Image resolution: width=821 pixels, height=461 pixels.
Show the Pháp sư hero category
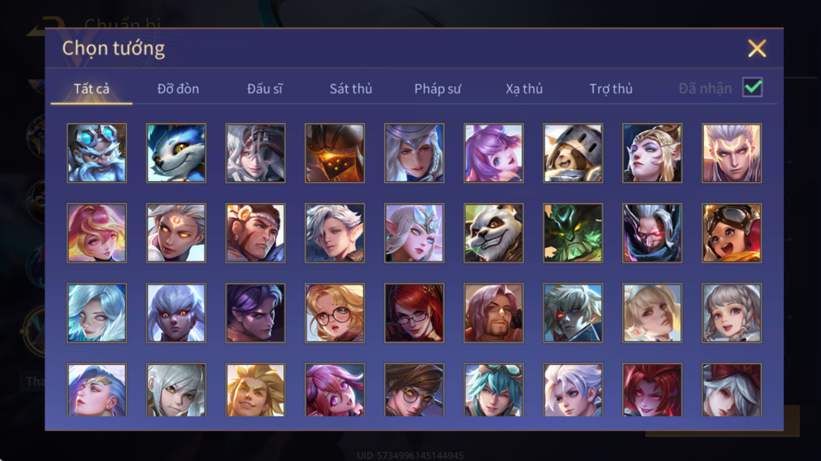(437, 89)
